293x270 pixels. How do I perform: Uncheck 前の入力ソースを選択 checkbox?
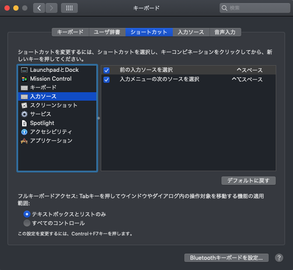coord(107,70)
